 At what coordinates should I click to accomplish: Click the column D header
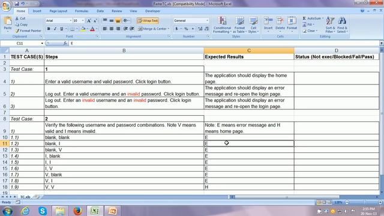tap(337, 50)
